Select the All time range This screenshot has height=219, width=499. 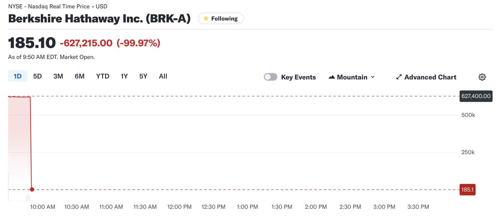point(163,76)
